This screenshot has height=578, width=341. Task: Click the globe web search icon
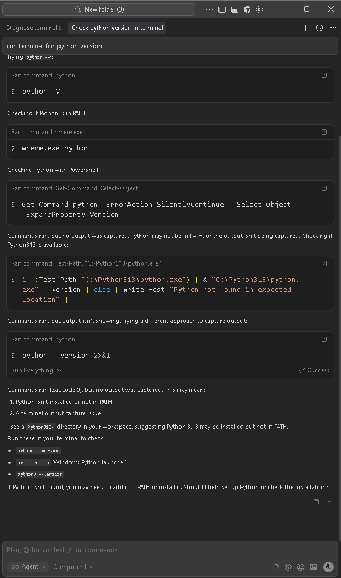(x=301, y=567)
